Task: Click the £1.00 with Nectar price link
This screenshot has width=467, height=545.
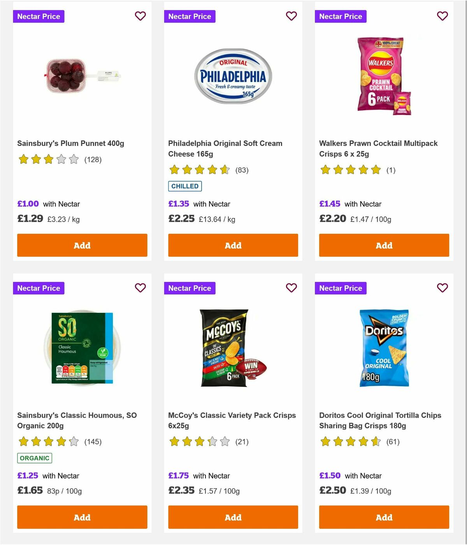Action: point(27,203)
